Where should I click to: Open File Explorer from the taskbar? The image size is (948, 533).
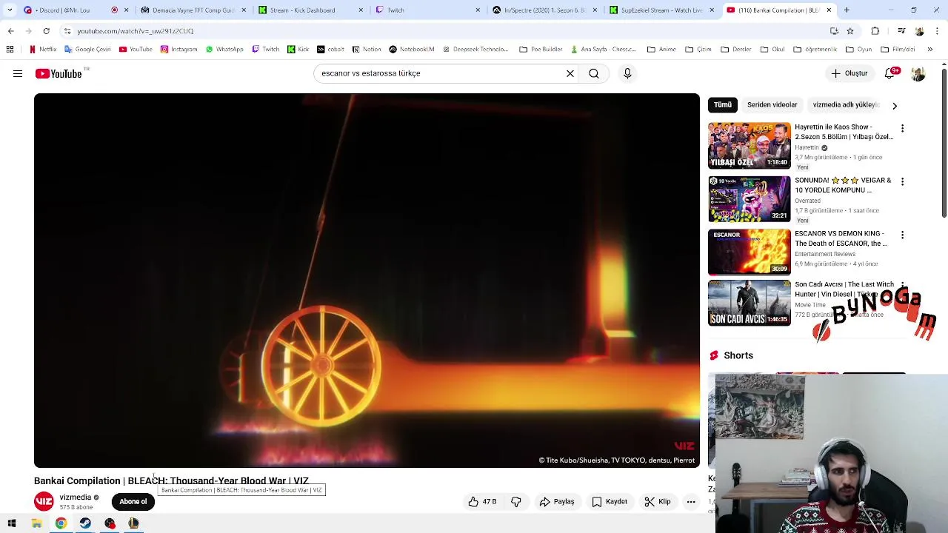tap(36, 523)
